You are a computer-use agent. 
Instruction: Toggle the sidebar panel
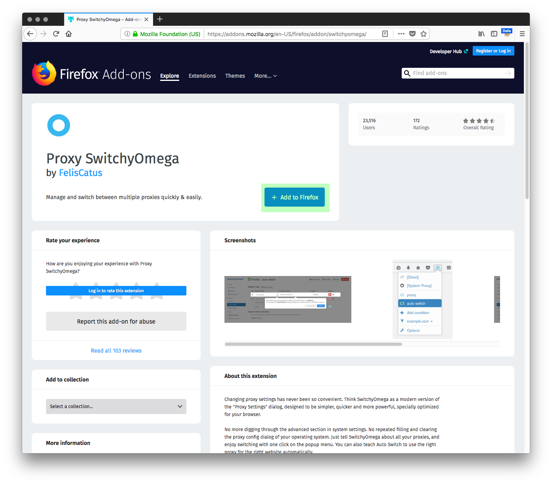(494, 34)
